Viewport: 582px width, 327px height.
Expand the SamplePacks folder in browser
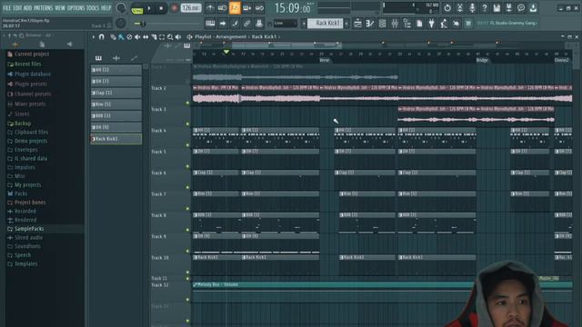coord(29,229)
